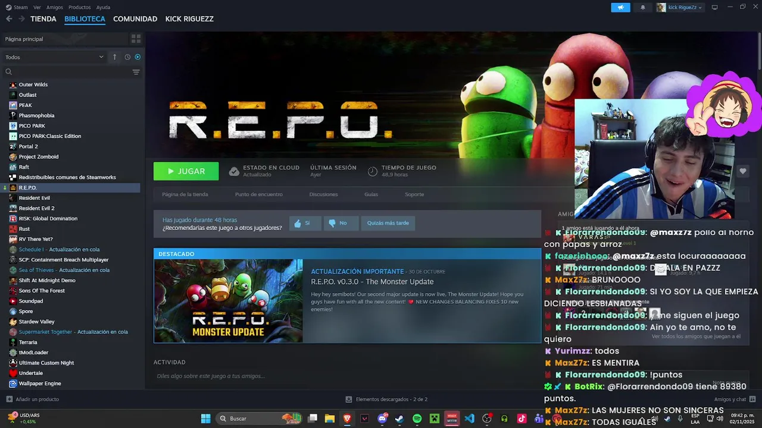Open R.E.P.O. v0.3.0 The Monster Update link
Screen dimensions: 762x428
pyautogui.click(x=372, y=282)
